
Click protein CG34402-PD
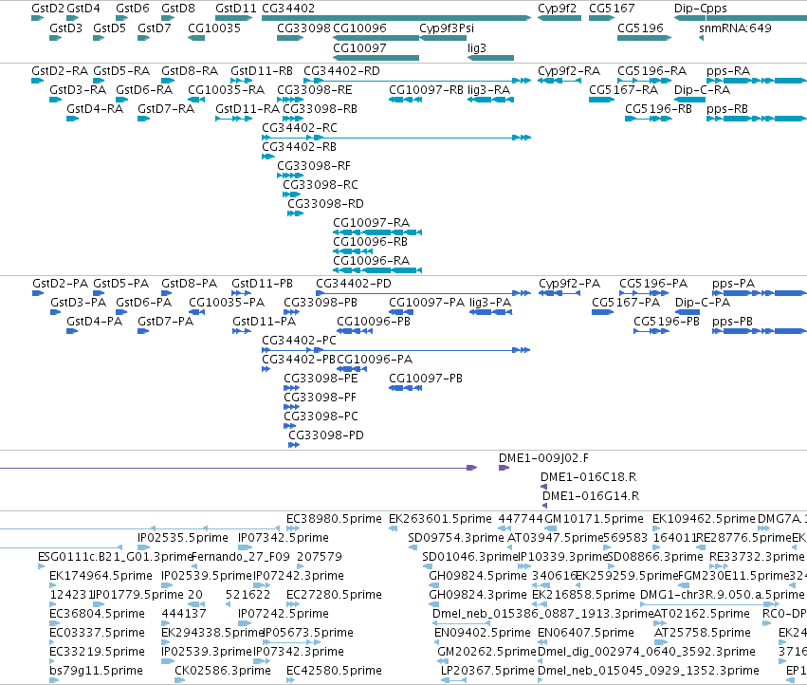coord(354,284)
